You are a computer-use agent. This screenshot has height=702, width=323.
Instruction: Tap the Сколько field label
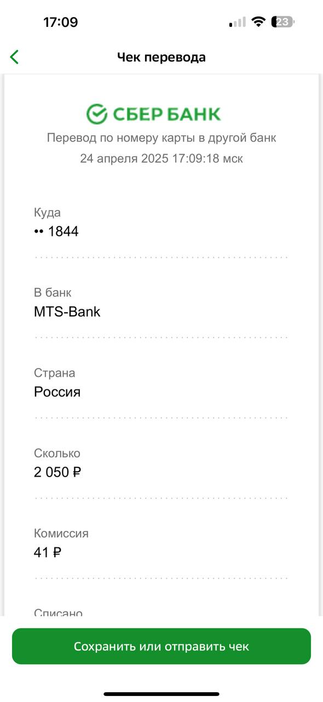[57, 453]
